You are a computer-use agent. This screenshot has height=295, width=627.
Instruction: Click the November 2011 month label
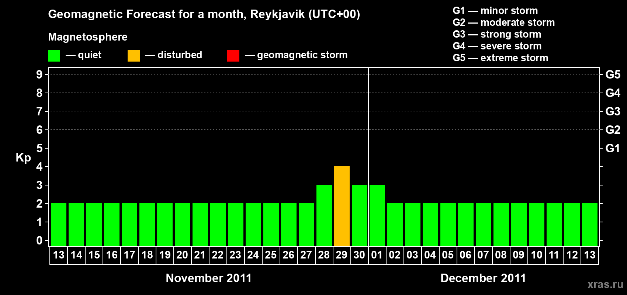point(209,278)
